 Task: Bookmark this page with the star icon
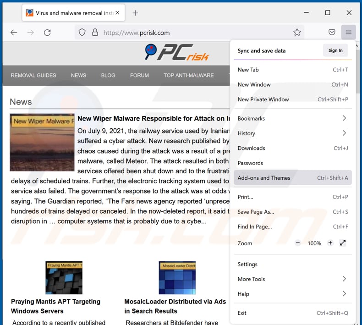pyautogui.click(x=297, y=33)
